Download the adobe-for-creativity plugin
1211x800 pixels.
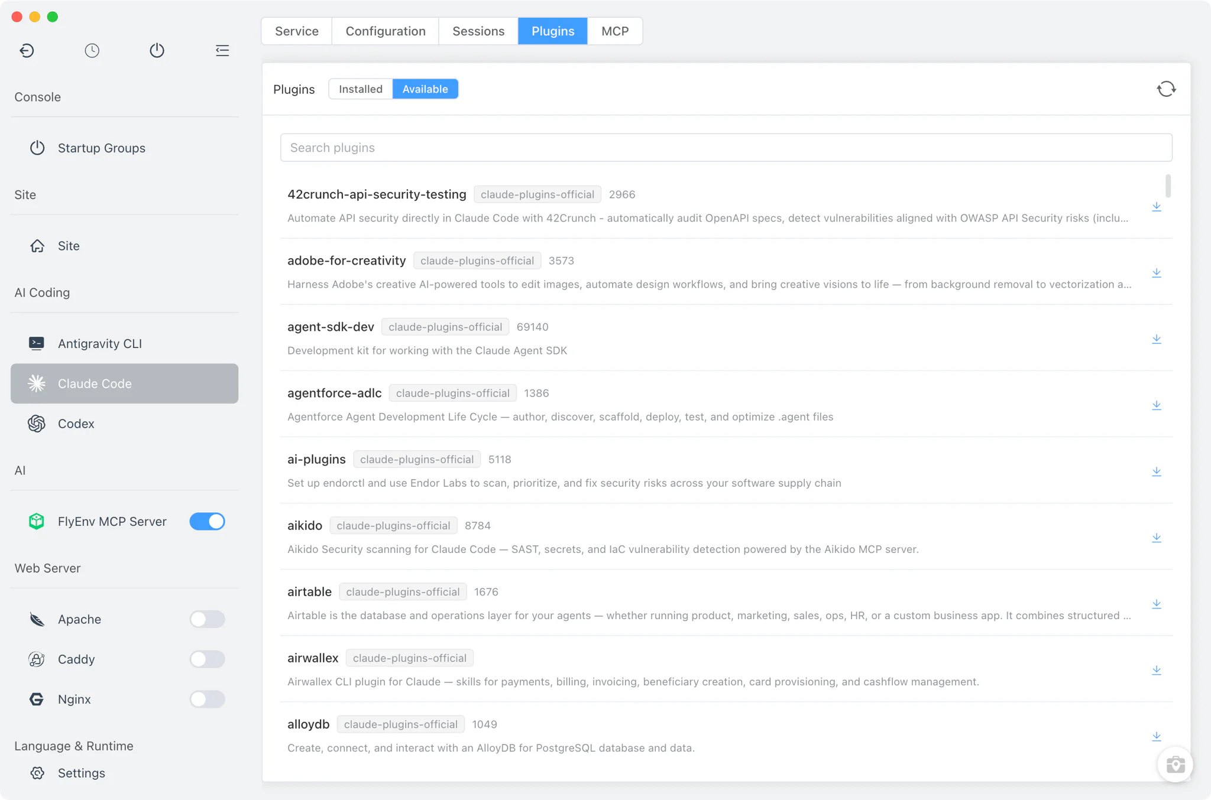pyautogui.click(x=1157, y=272)
